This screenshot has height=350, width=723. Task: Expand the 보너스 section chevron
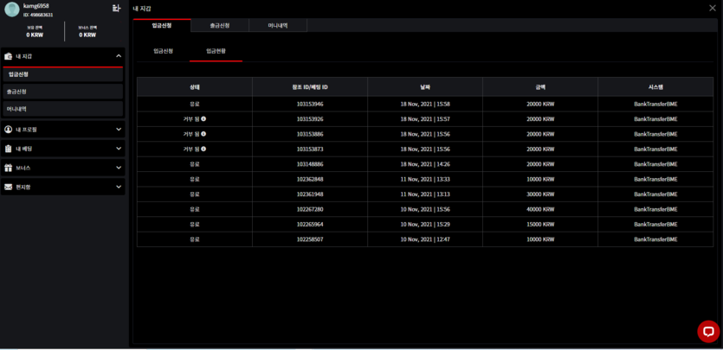tap(119, 169)
